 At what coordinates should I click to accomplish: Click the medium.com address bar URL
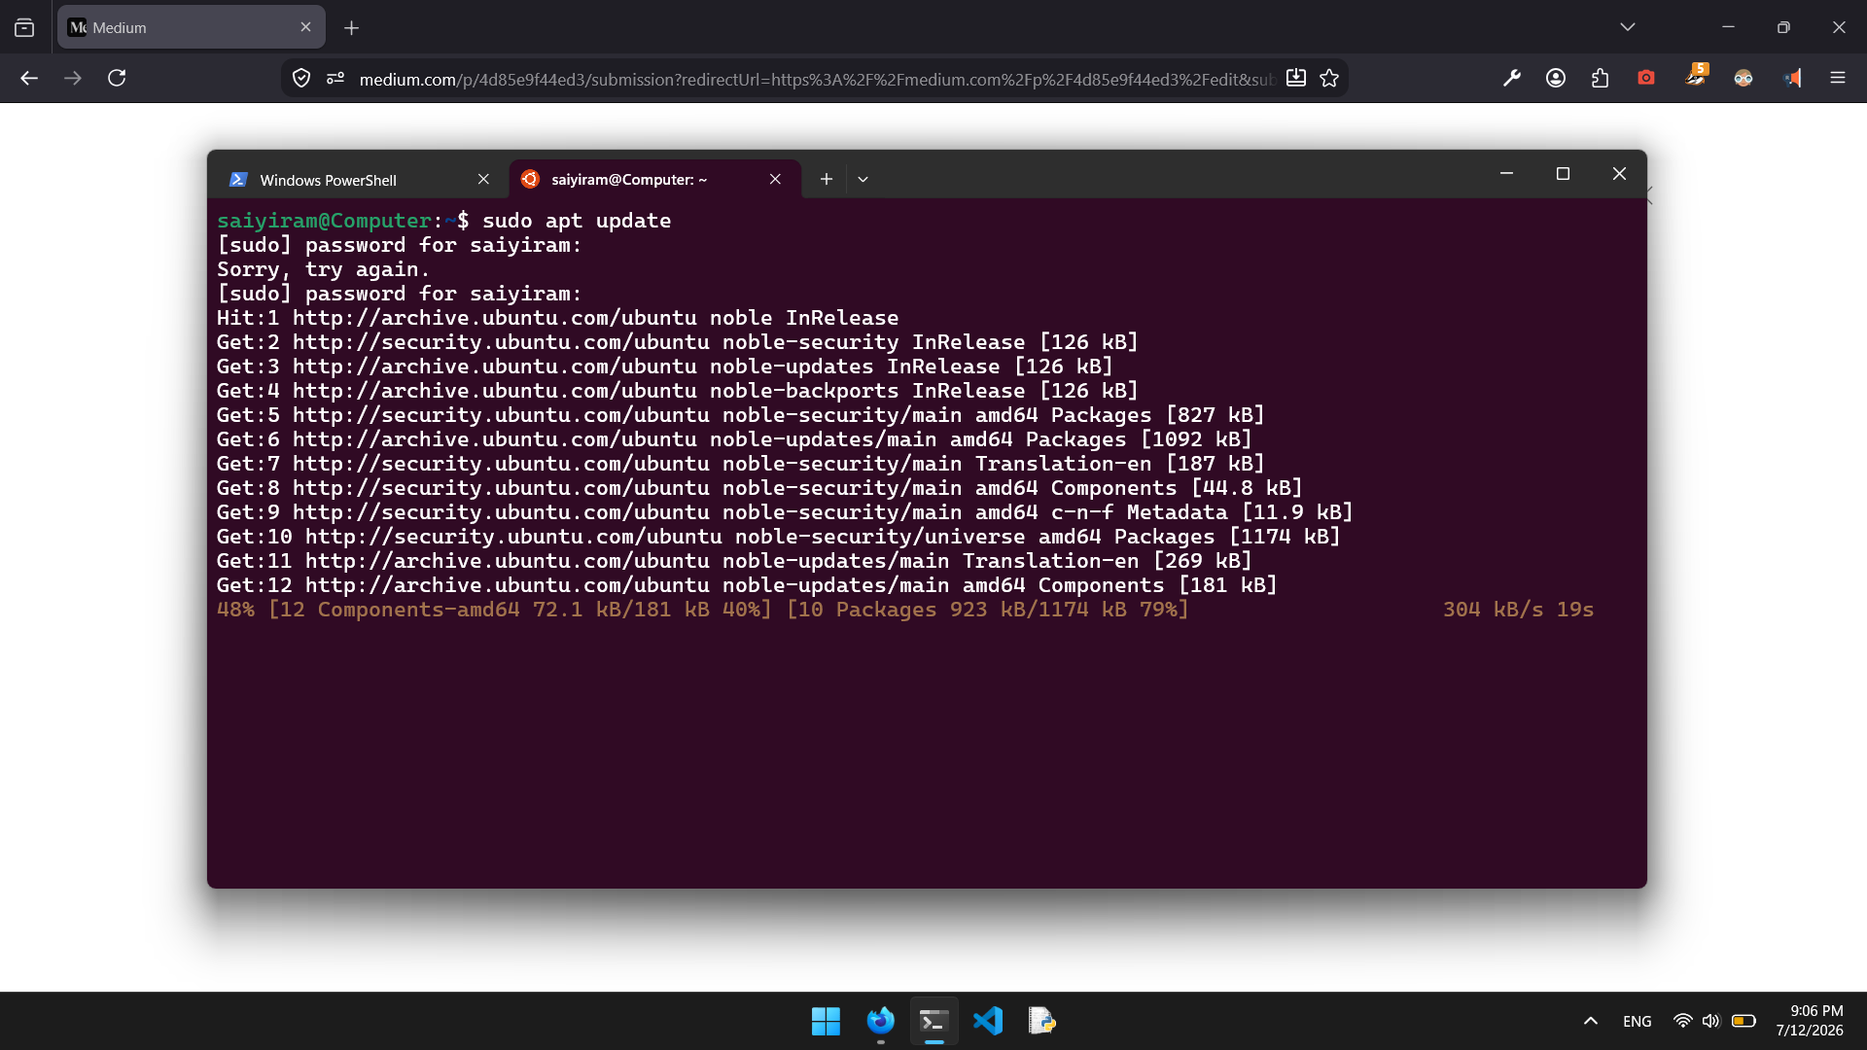click(x=817, y=79)
